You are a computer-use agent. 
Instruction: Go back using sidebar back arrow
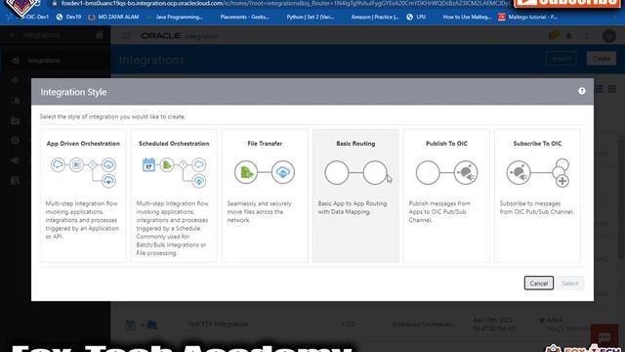click(x=12, y=35)
